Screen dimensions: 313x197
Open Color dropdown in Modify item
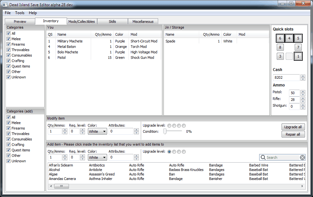coord(97,131)
